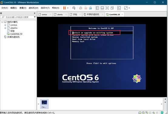This screenshot has width=168, height=114.
Task: Select CentOS6.10 in the library tree
Action: (16, 34)
